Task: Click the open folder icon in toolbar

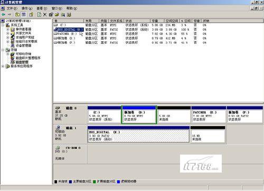Action: tap(57, 15)
